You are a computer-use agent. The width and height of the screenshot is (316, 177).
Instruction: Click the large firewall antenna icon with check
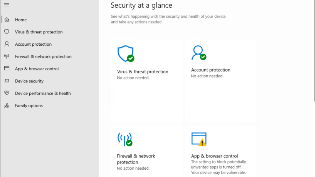click(125, 139)
